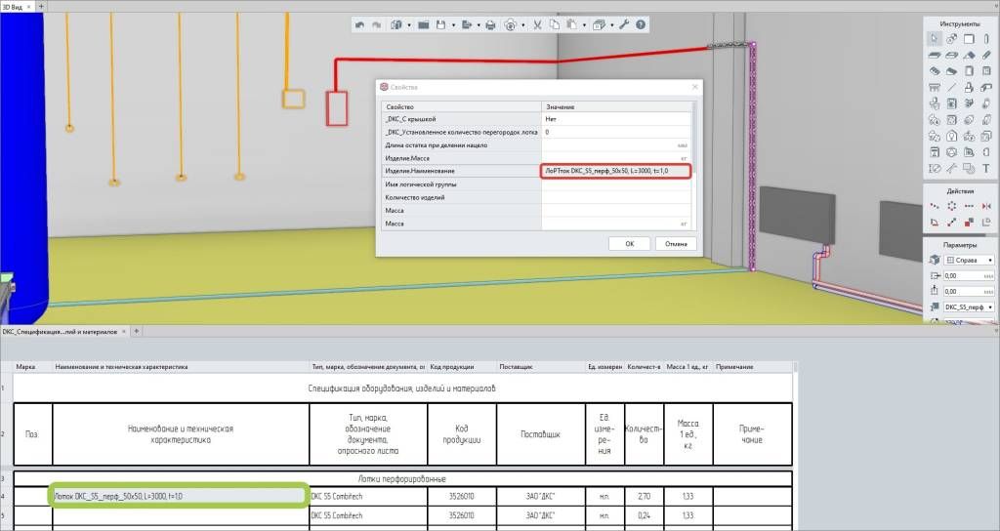Open settings with wrench icon

click(624, 24)
